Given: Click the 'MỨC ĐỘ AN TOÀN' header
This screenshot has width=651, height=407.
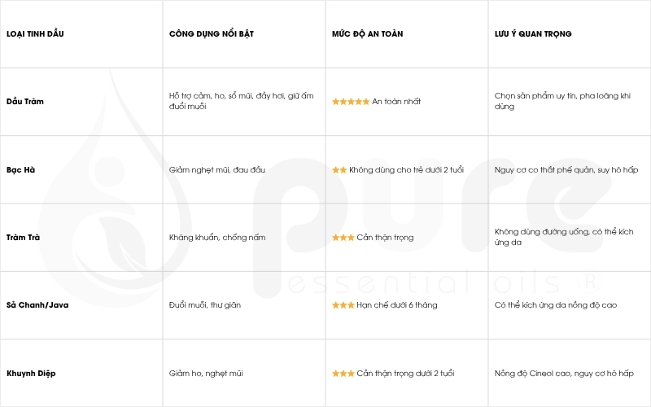Looking at the screenshot, I should tap(367, 34).
